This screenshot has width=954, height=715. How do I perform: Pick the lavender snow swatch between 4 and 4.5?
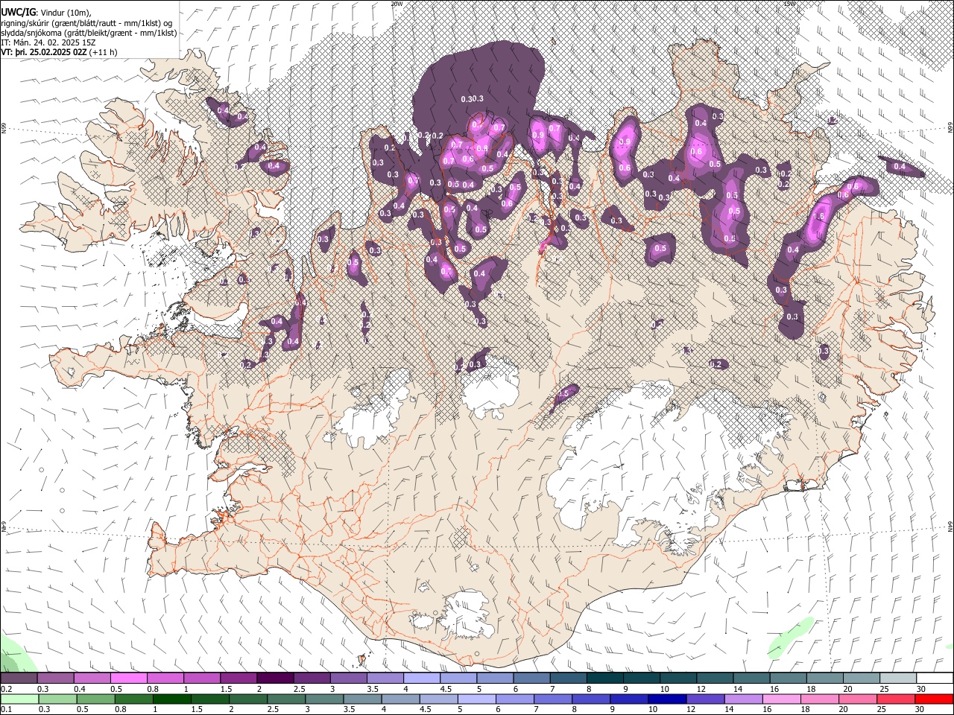click(421, 679)
